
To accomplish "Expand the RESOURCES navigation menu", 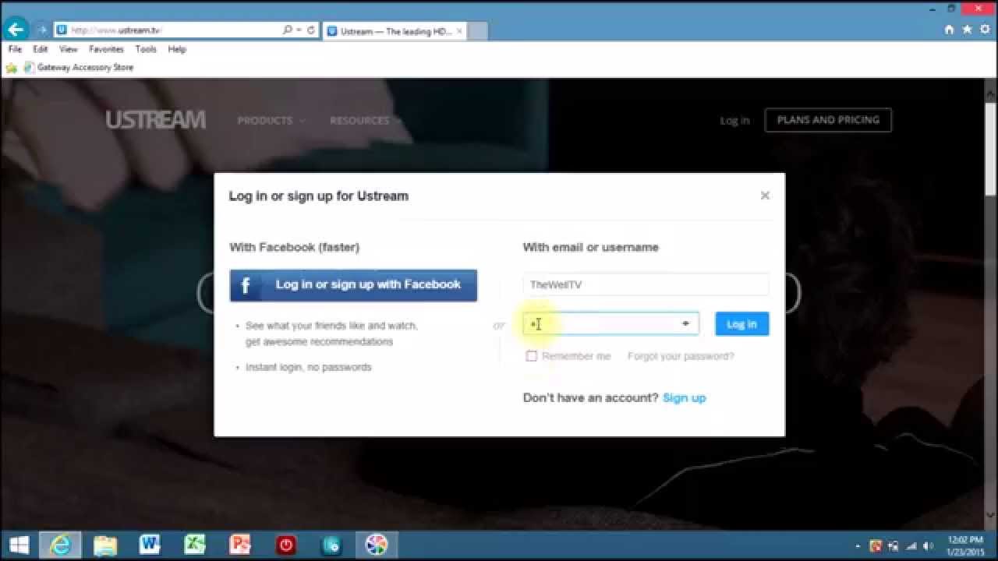I will (365, 121).
